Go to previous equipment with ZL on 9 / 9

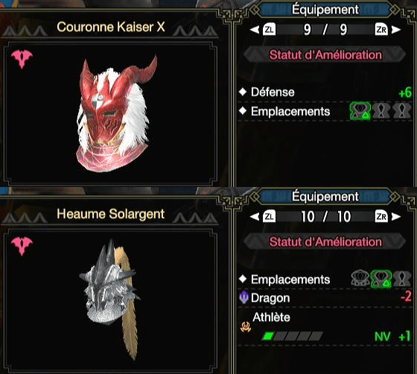263,30
